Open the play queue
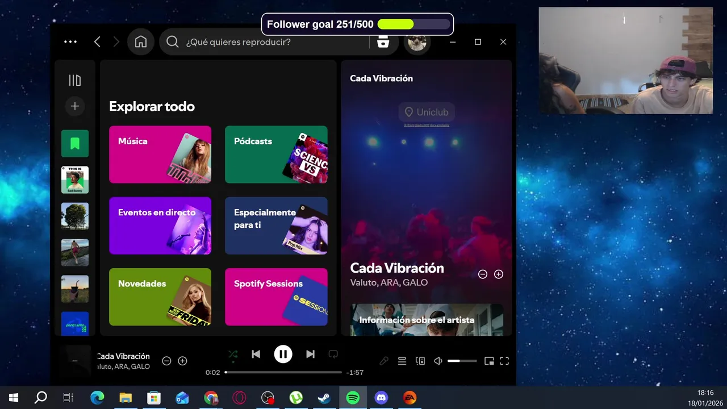The width and height of the screenshot is (727, 409). click(x=402, y=361)
